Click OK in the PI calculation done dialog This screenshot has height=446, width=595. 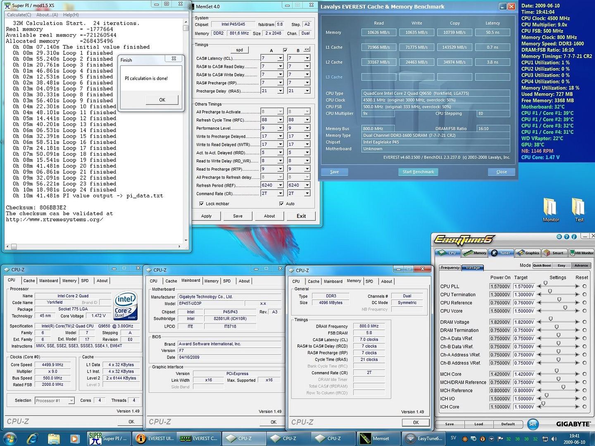[162, 100]
